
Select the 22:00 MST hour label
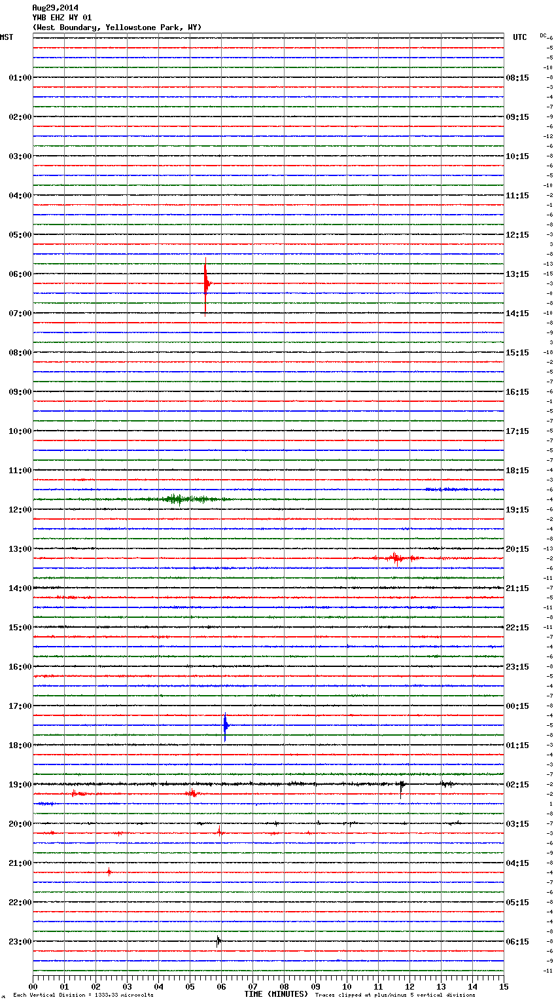point(20,903)
